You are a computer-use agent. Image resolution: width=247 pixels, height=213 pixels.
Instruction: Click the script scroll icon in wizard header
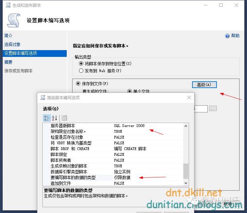pos(14,20)
